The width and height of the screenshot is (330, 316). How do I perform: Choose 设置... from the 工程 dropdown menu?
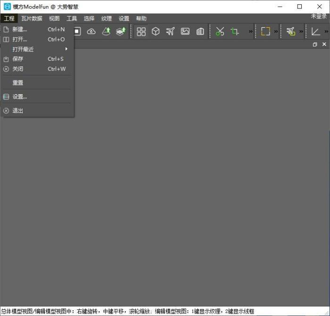coord(37,97)
